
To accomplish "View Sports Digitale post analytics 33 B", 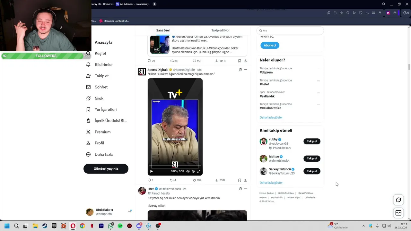I will 220,180.
